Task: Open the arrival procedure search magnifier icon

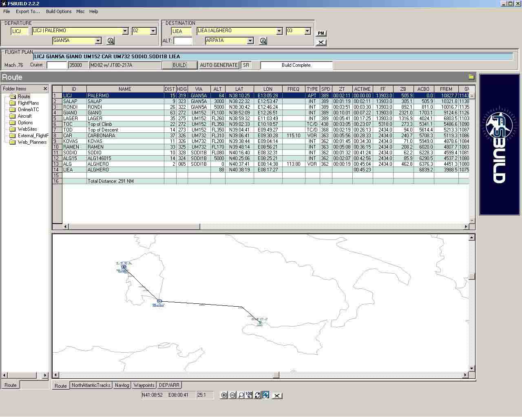Action: [x=263, y=41]
